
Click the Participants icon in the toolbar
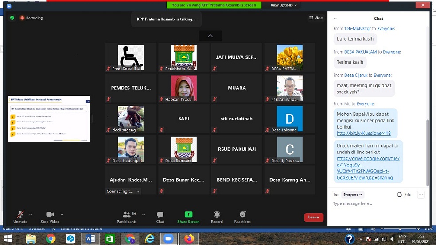pyautogui.click(x=126, y=214)
